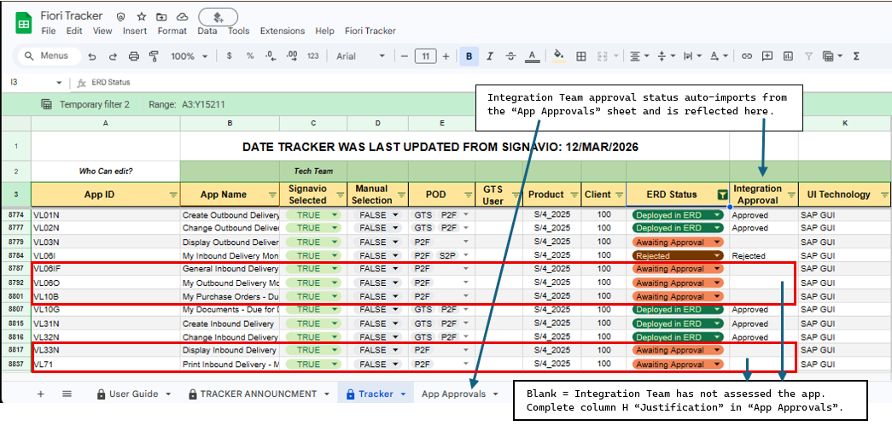Click the add new sheet button
The height and width of the screenshot is (426, 892).
coord(40,394)
